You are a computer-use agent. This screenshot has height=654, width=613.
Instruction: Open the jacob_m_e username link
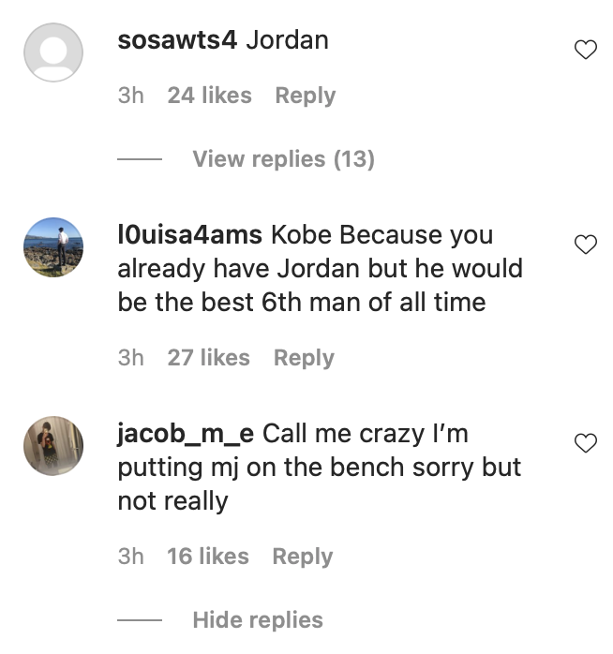[186, 434]
